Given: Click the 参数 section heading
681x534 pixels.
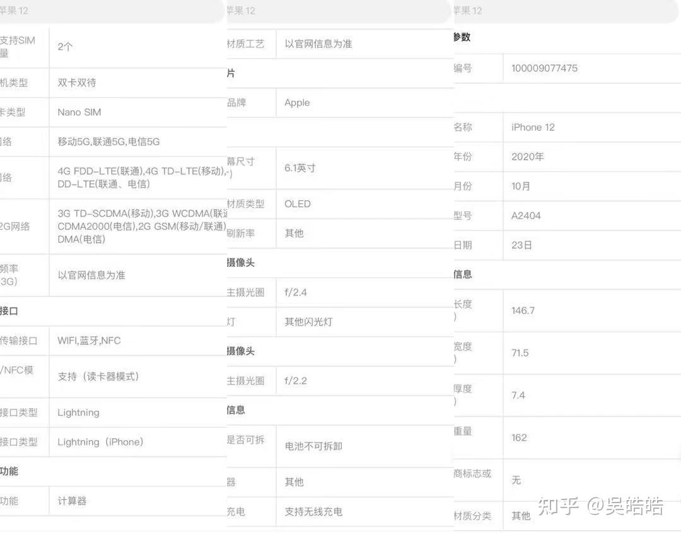Looking at the screenshot, I should [462, 37].
